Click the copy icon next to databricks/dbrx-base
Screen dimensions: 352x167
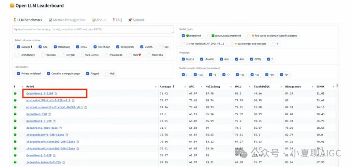[61, 128]
